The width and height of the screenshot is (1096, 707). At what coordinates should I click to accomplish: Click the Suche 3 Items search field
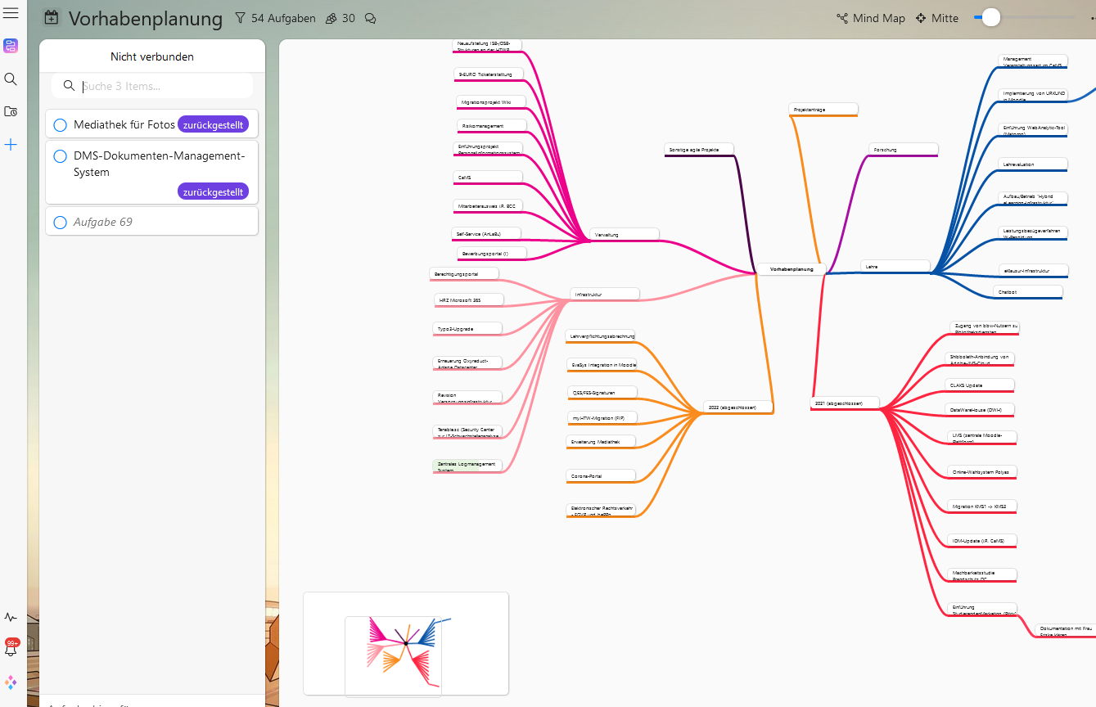164,86
